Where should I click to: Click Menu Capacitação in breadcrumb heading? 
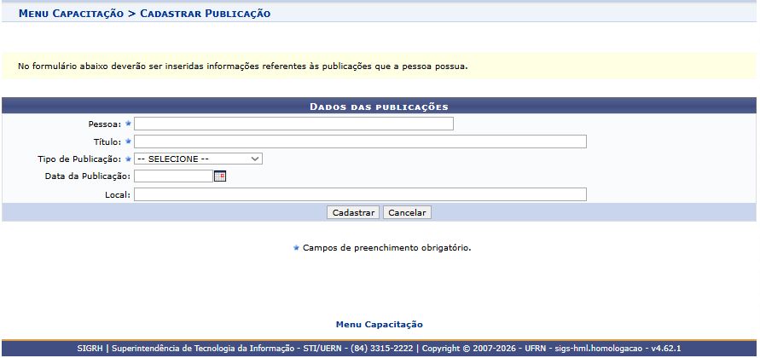coord(71,14)
